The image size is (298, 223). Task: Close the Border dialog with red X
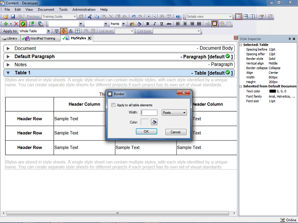(x=183, y=93)
